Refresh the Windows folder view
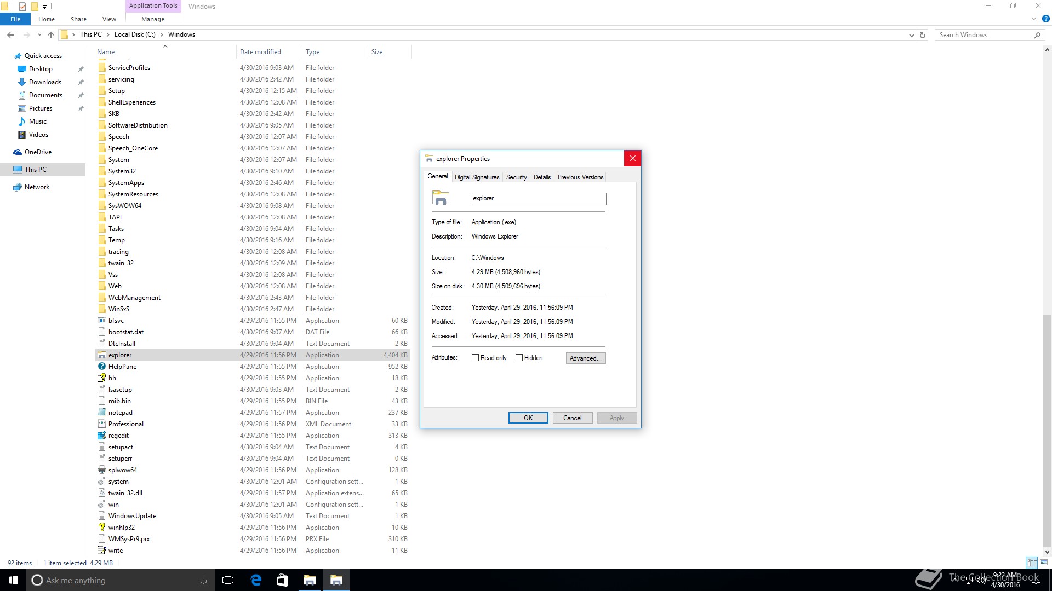The image size is (1052, 591). click(x=923, y=35)
